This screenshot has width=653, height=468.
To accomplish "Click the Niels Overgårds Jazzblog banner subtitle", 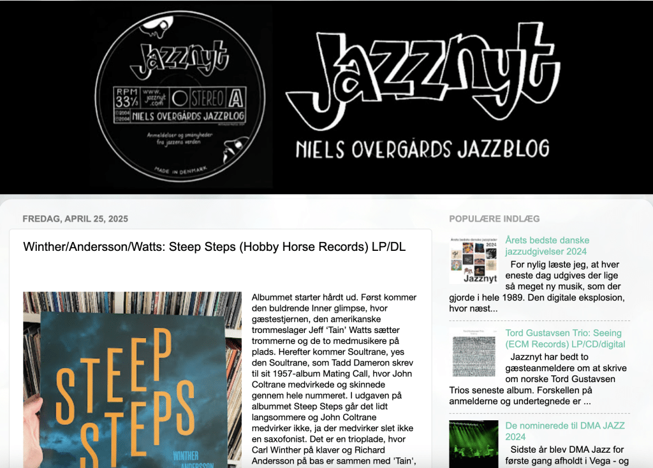I will pos(423,150).
